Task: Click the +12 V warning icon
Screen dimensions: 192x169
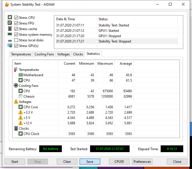Action: 21,123
